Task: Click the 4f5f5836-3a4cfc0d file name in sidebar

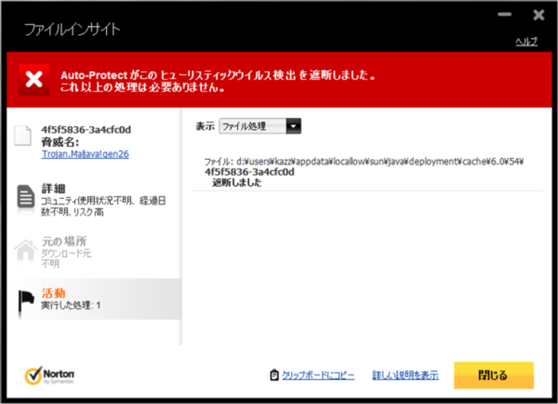Action: pyautogui.click(x=86, y=130)
